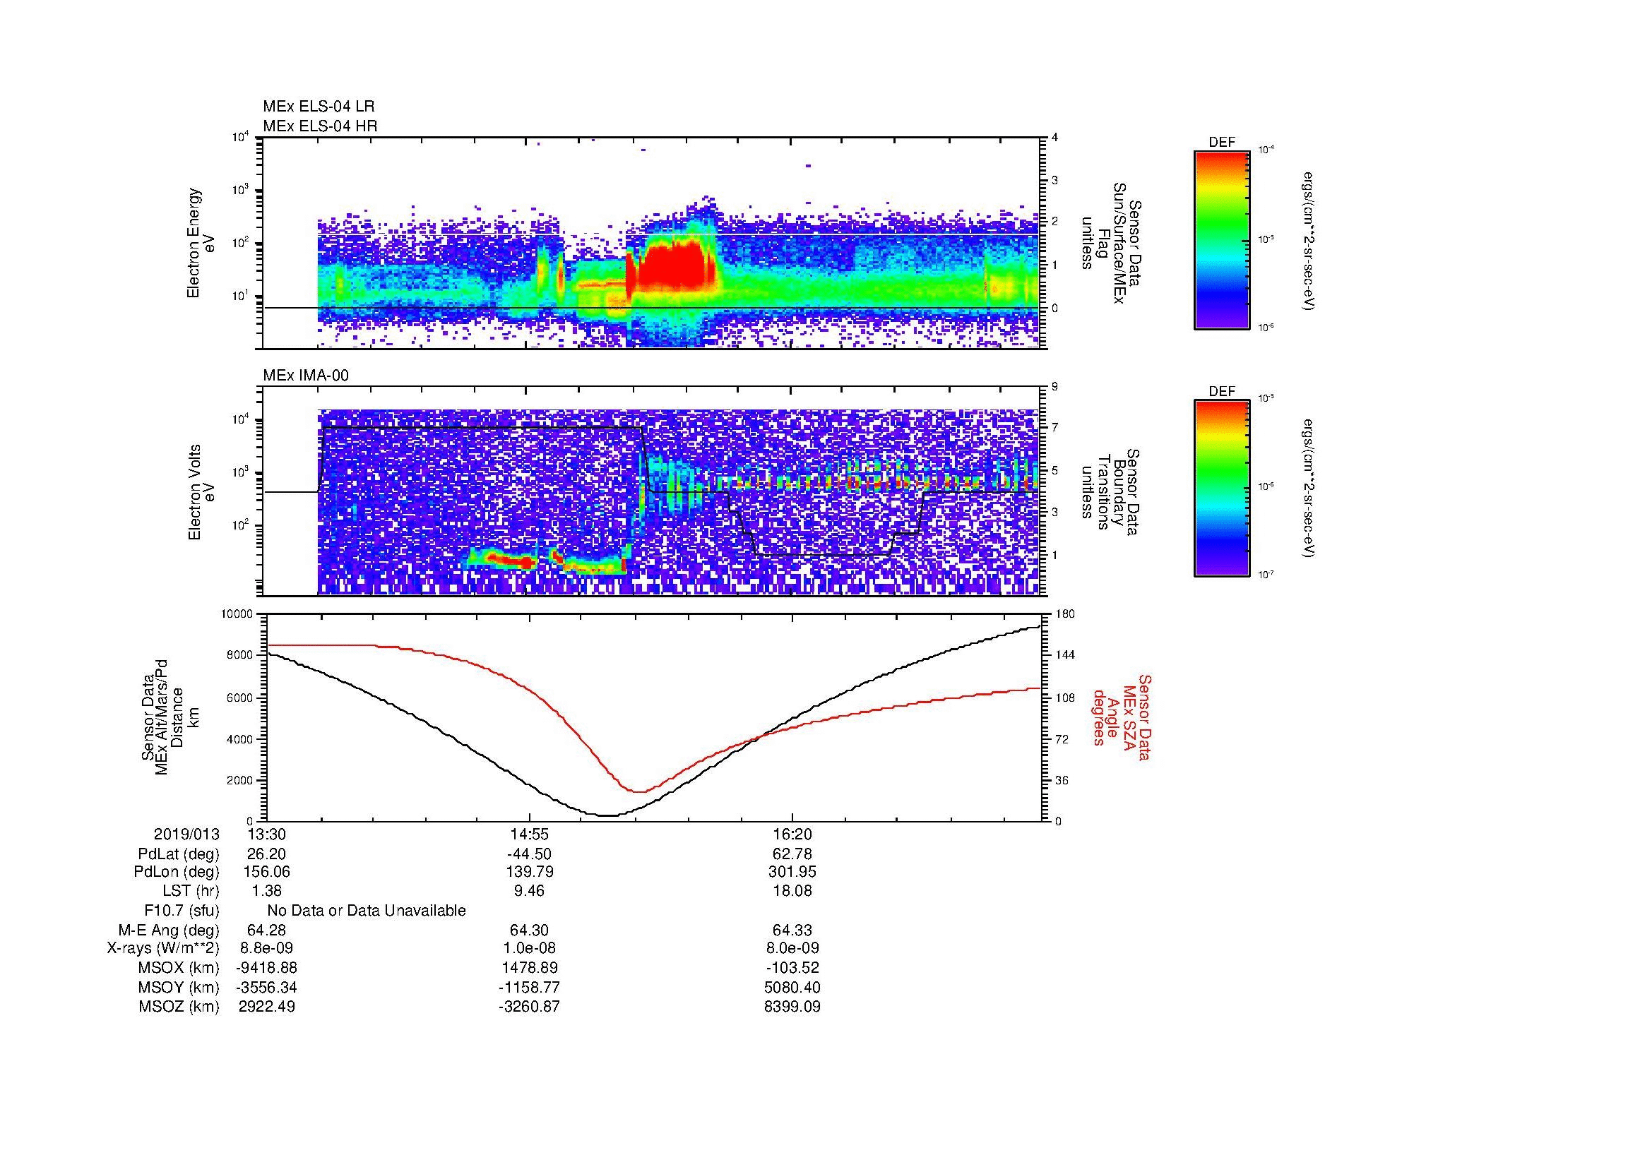Click PdLat value -44.50
Image resolution: width=1652 pixels, height=1167 pixels.
point(529,854)
